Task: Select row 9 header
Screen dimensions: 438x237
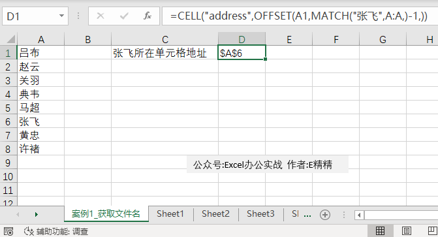Action: tap(8, 163)
